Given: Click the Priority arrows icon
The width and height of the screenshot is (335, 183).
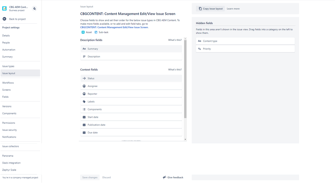Looking at the screenshot, I should pos(200,49).
